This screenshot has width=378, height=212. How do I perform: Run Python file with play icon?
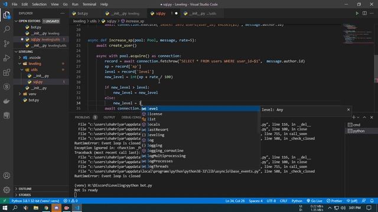click(x=357, y=14)
